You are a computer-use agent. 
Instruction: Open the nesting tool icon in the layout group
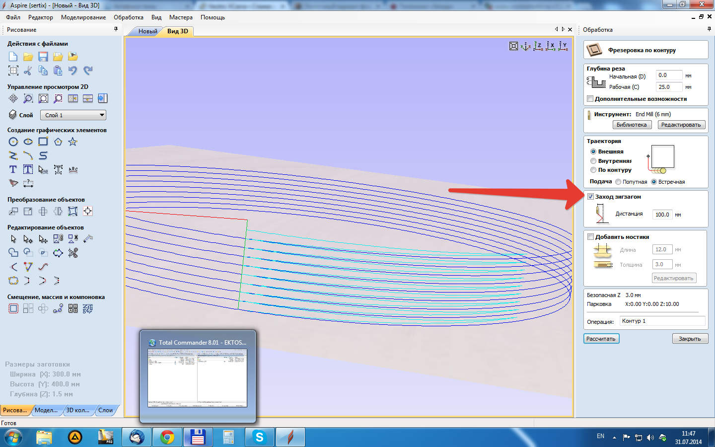(88, 308)
